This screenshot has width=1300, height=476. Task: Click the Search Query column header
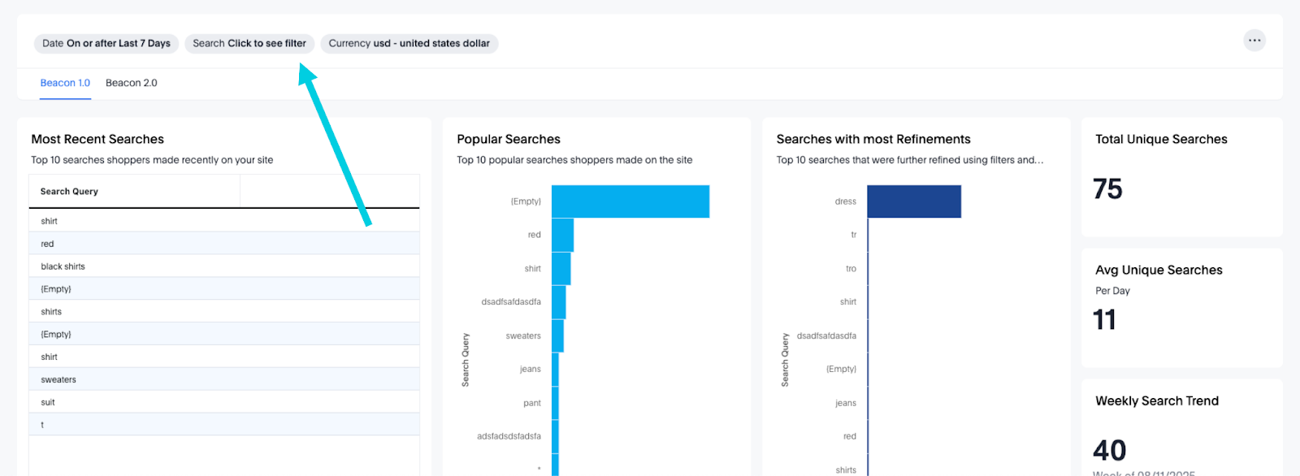pyautogui.click(x=70, y=192)
